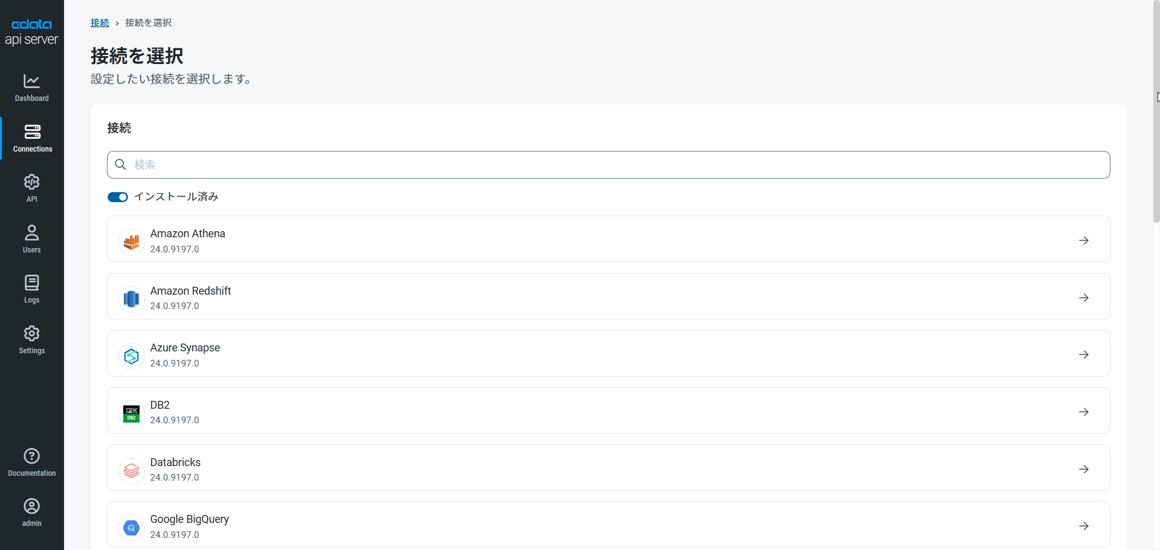The image size is (1160, 550).
Task: Select the Connections sidebar tab
Action: (32, 138)
